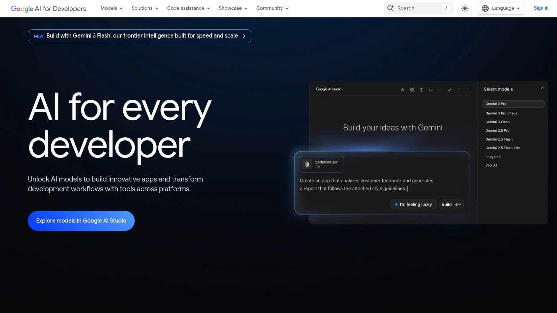
Task: Open the search icon in the top bar
Action: 391,8
